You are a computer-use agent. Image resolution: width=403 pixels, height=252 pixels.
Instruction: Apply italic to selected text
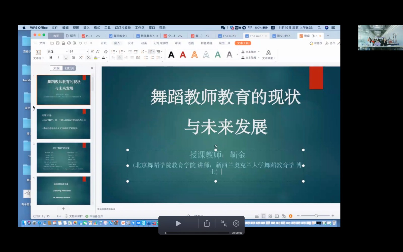[x=58, y=57]
